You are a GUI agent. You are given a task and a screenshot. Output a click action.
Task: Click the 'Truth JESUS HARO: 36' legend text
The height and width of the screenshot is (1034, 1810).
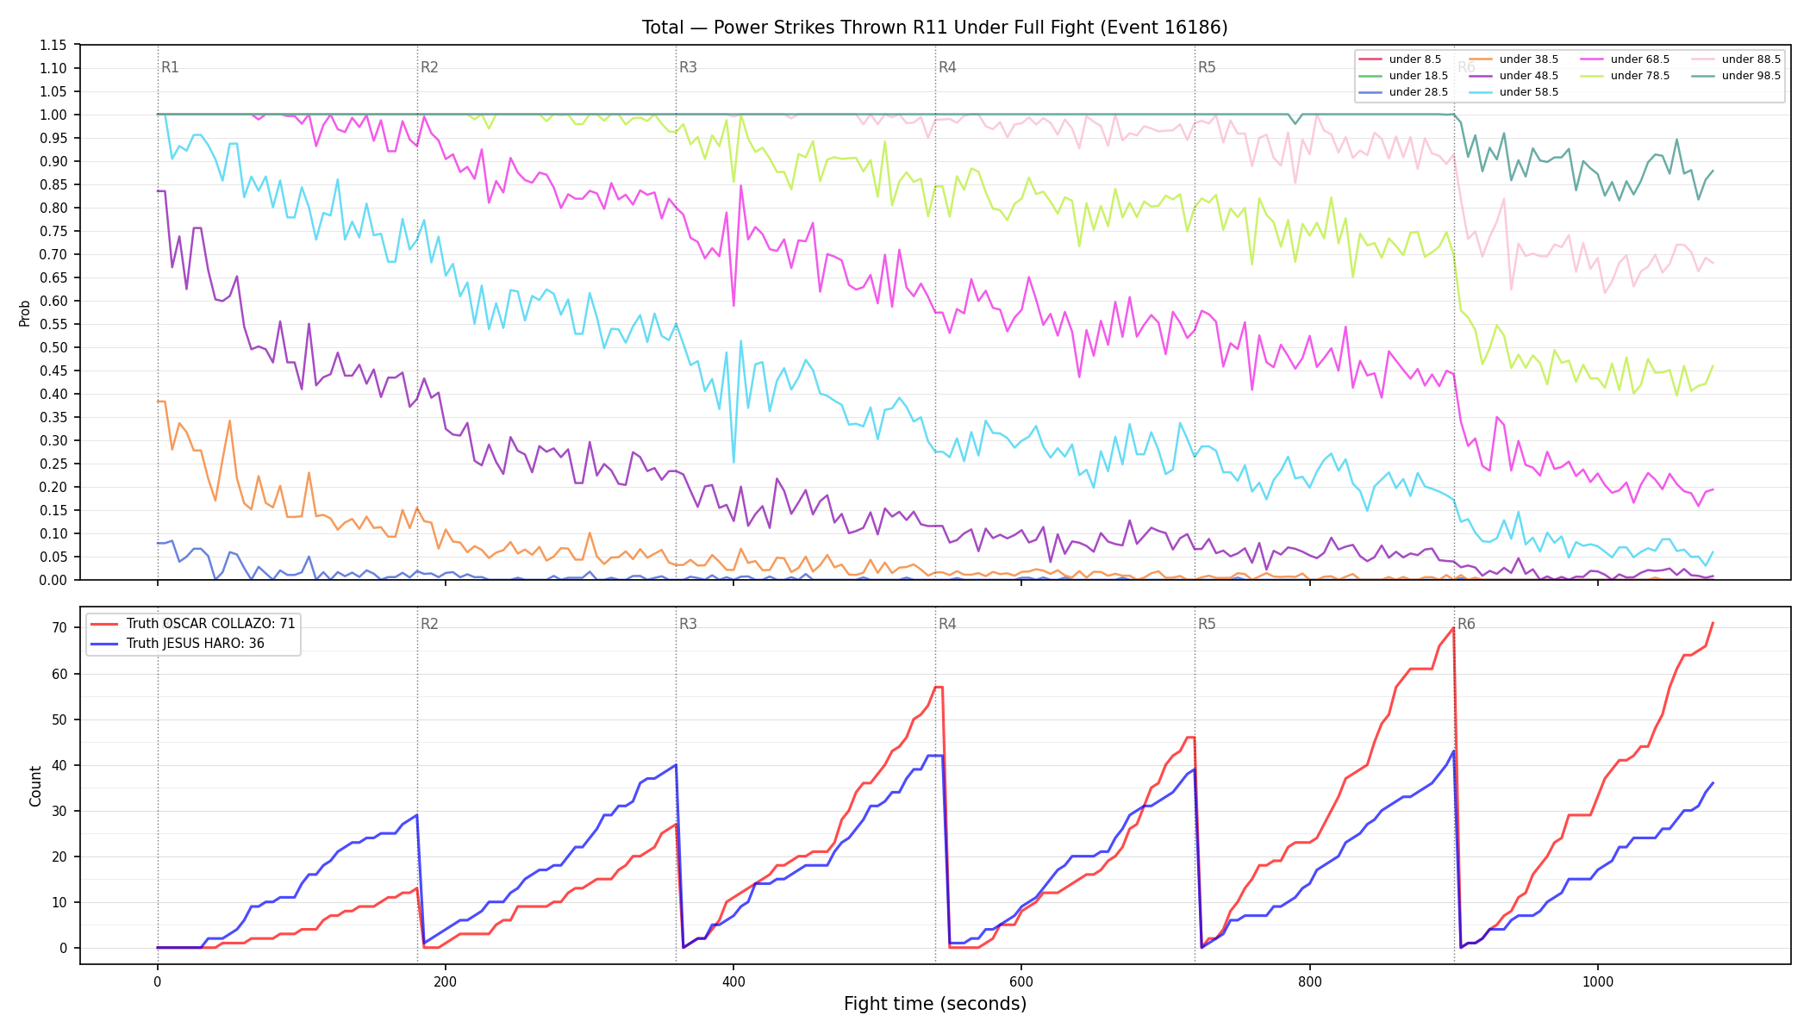196,644
